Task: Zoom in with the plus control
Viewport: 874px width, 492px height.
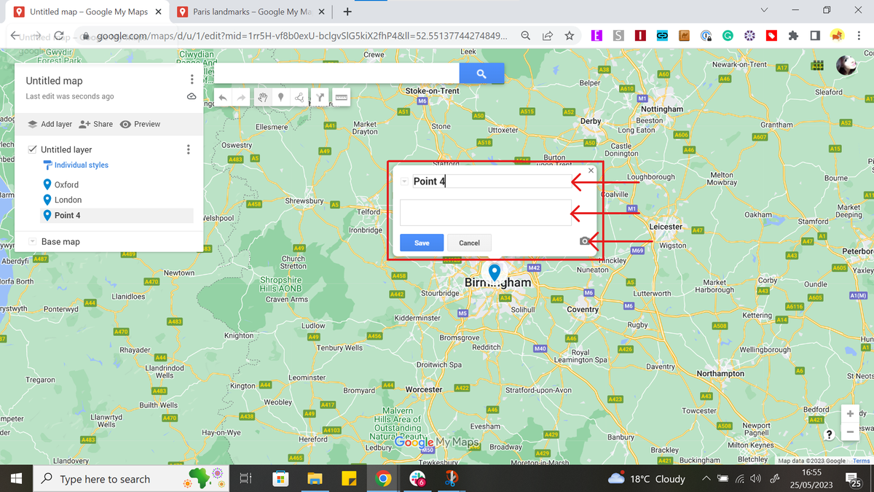Action: point(850,413)
